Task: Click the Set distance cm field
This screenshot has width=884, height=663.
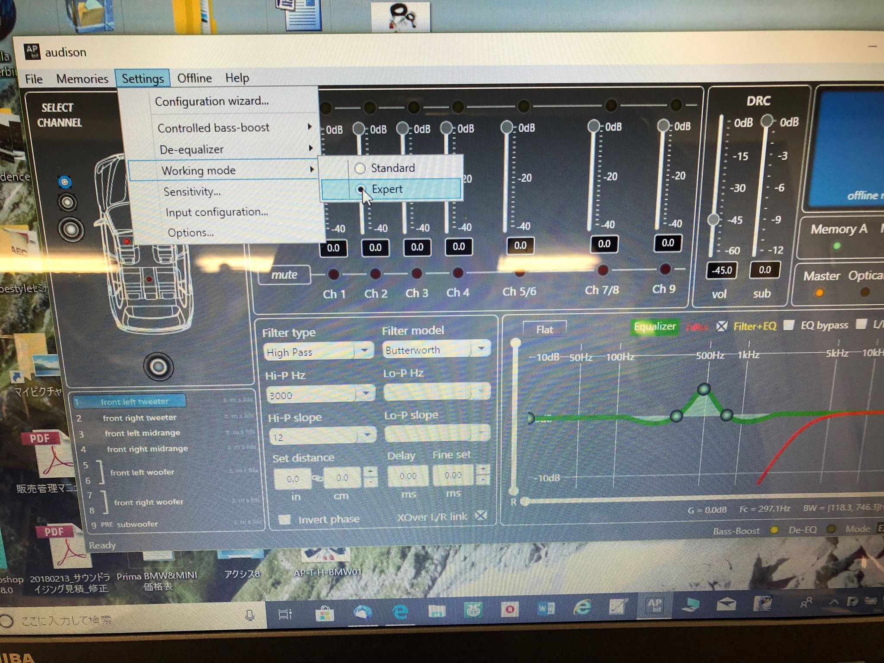Action: click(x=342, y=477)
